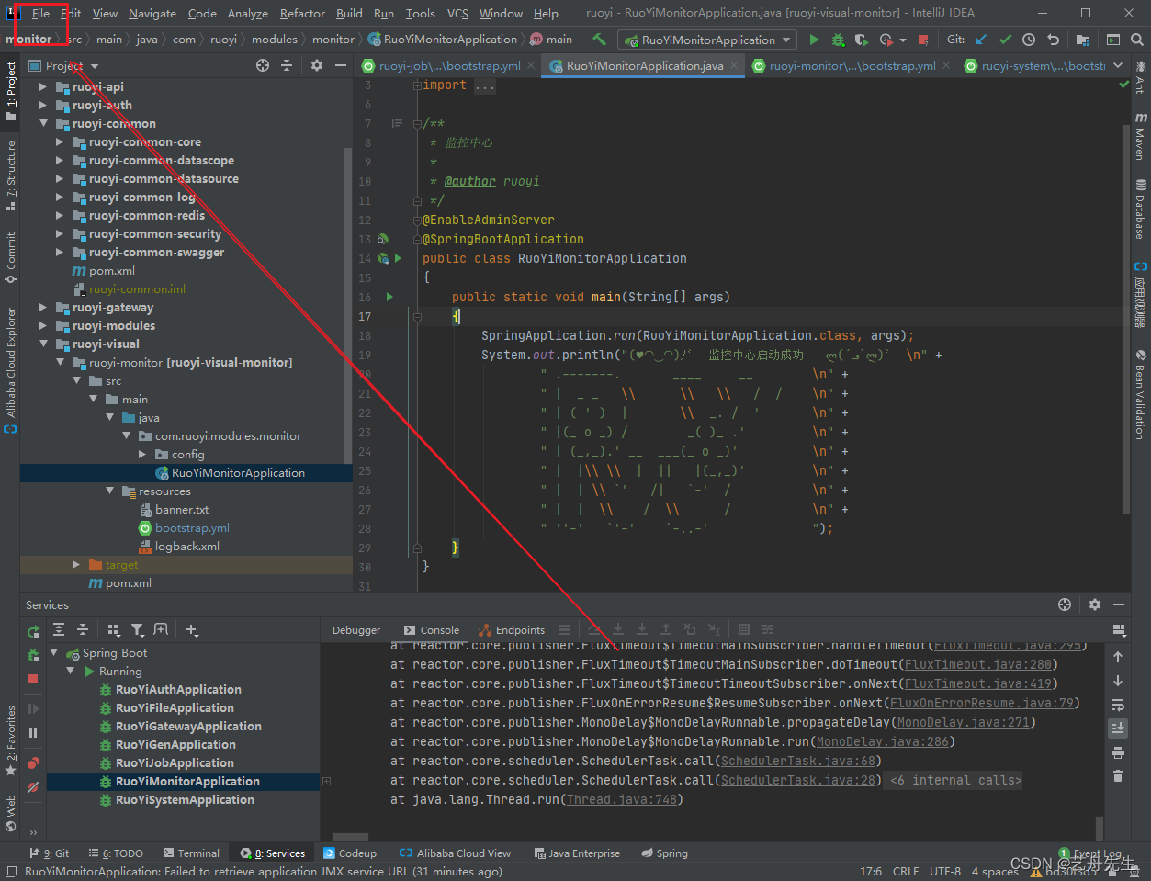The height and width of the screenshot is (881, 1151).
Task: Open the Refactor menu
Action: coord(302,13)
